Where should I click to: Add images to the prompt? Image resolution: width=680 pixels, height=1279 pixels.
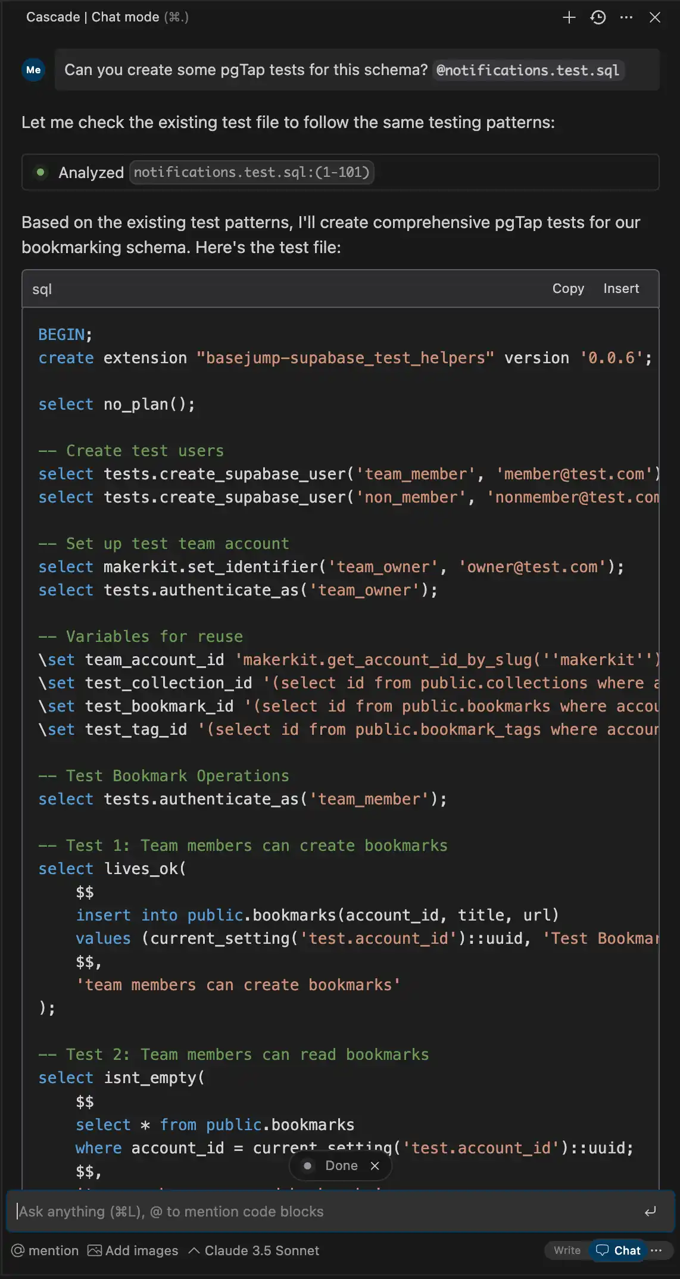(133, 1250)
